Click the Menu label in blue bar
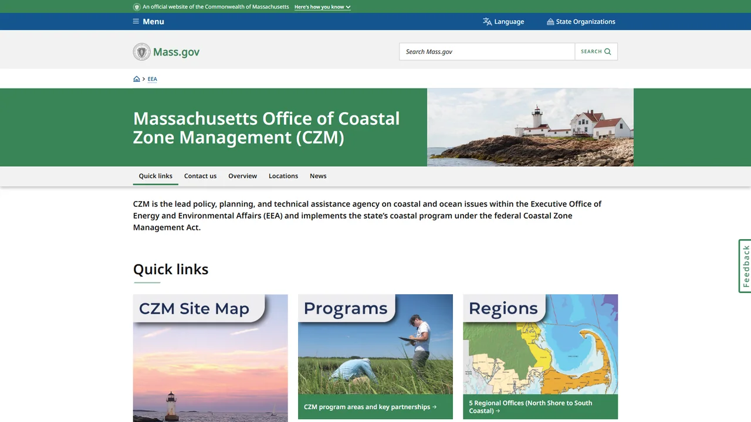This screenshot has height=422, width=751. (x=153, y=22)
